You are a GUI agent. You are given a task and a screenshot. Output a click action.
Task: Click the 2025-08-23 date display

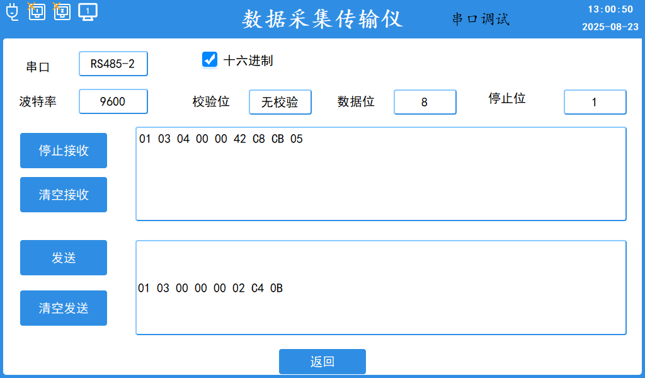coord(610,27)
